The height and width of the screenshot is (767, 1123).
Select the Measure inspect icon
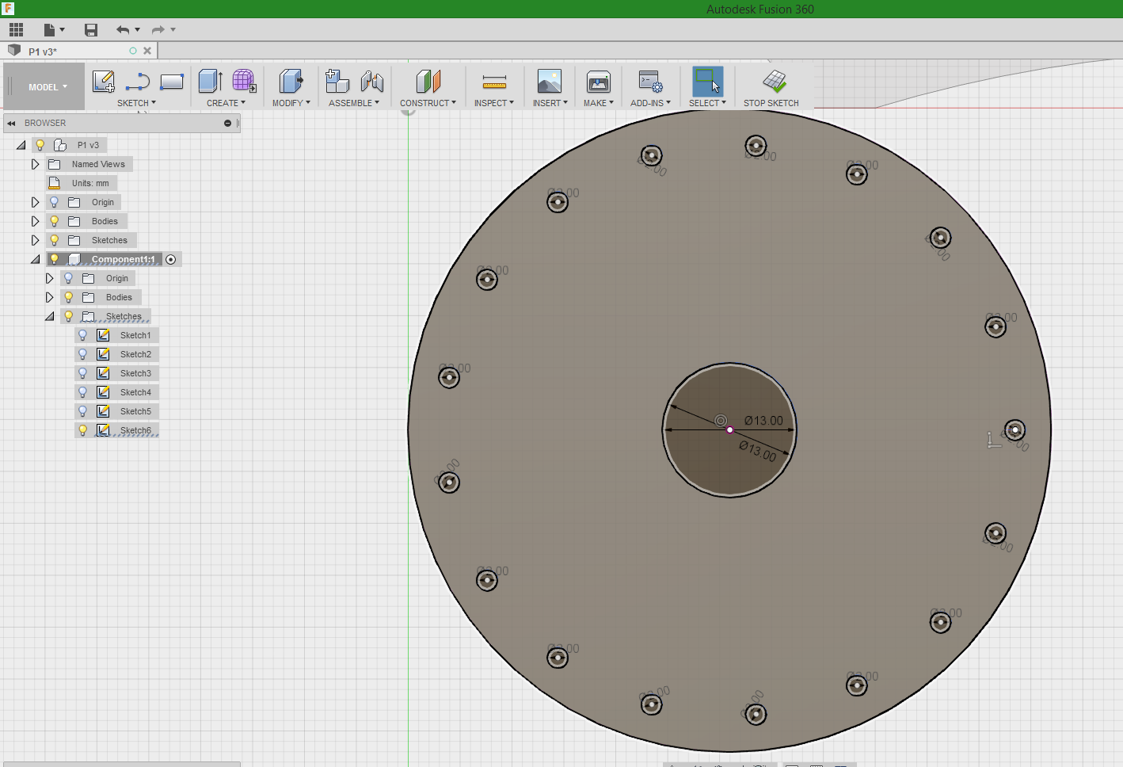click(x=494, y=81)
